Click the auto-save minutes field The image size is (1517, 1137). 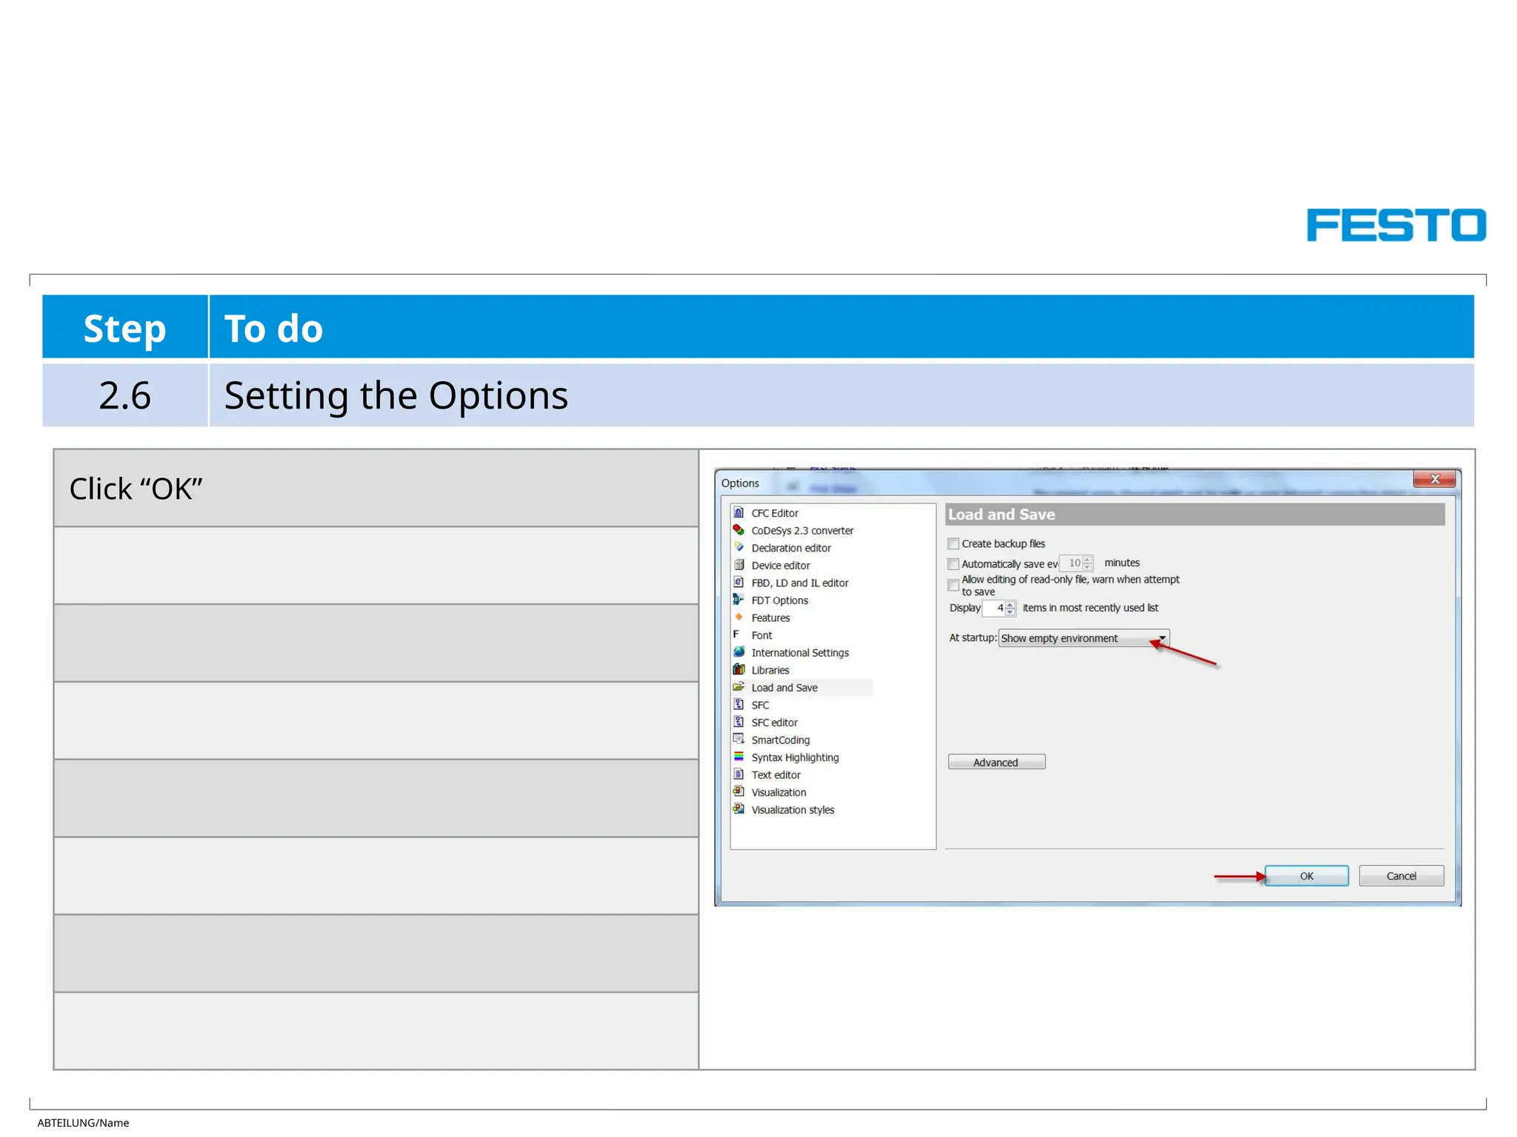click(1070, 563)
